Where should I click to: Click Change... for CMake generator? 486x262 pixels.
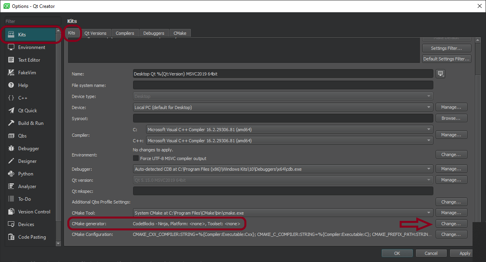tap(451, 224)
